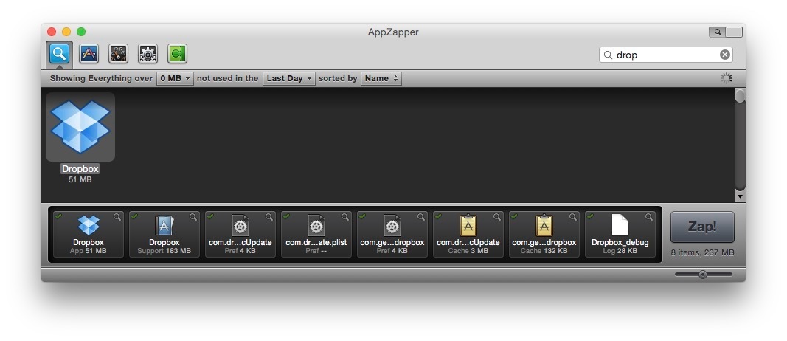Image resolution: width=787 pixels, height=341 pixels.
Task: Reveal com.dr...cUpdate Pref 4 KB with its magnifier
Action: [x=269, y=217]
